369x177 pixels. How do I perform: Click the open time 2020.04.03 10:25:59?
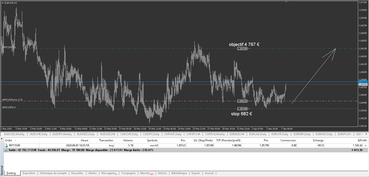(x=77, y=146)
